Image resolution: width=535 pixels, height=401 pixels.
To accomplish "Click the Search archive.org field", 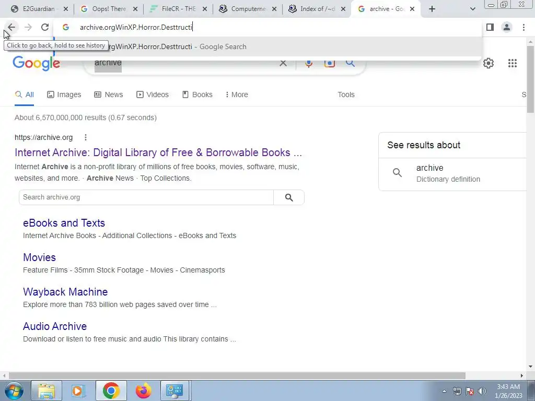I will point(146,197).
